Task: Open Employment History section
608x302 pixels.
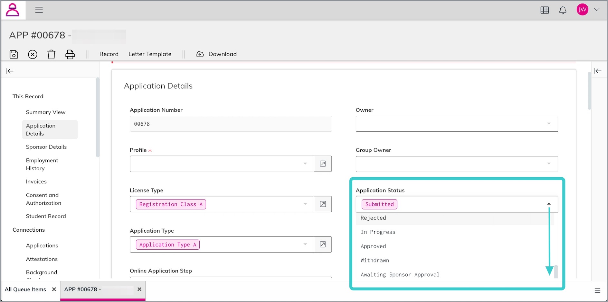Action: click(42, 164)
